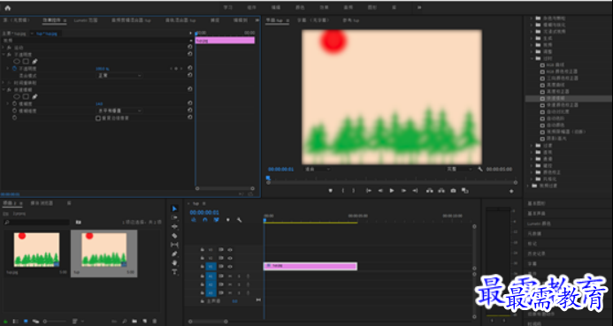Reset the Blurriness parameter
Image resolution: width=613 pixels, height=326 pixels.
tap(190, 103)
